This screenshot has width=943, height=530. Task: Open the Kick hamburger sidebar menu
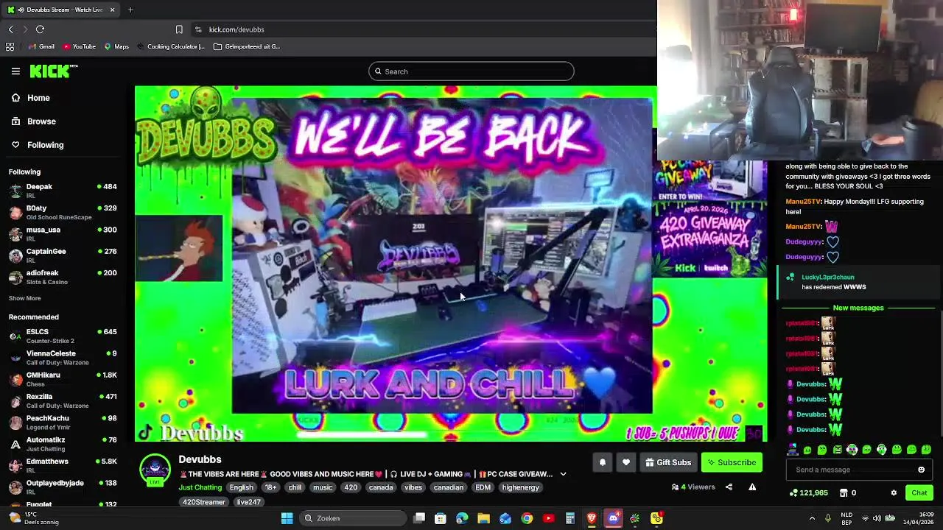(x=15, y=71)
